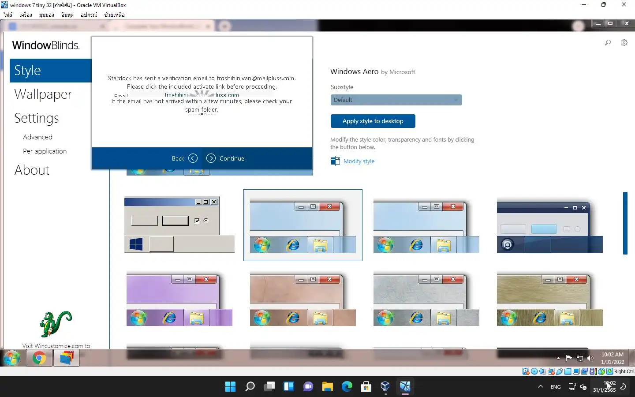This screenshot has width=635, height=397.
Task: Click the Back button in dialog
Action: coord(184,158)
